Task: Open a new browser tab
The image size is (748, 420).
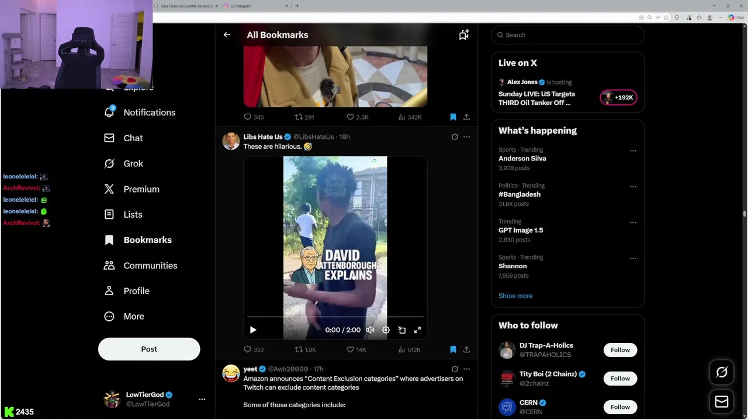Action: (x=297, y=6)
